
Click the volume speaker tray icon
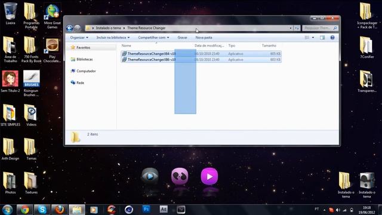tap(338, 210)
